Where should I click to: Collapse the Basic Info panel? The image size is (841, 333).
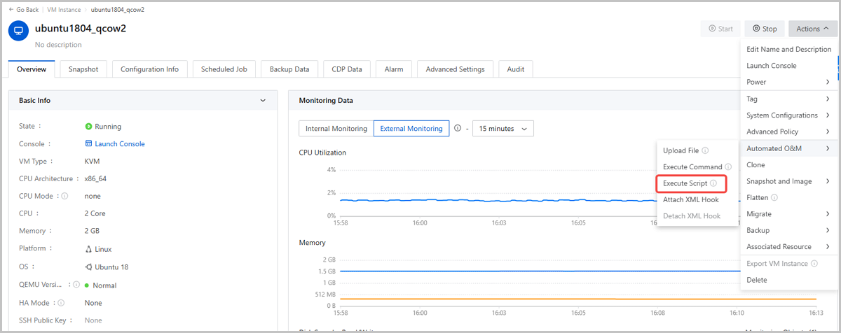click(263, 101)
